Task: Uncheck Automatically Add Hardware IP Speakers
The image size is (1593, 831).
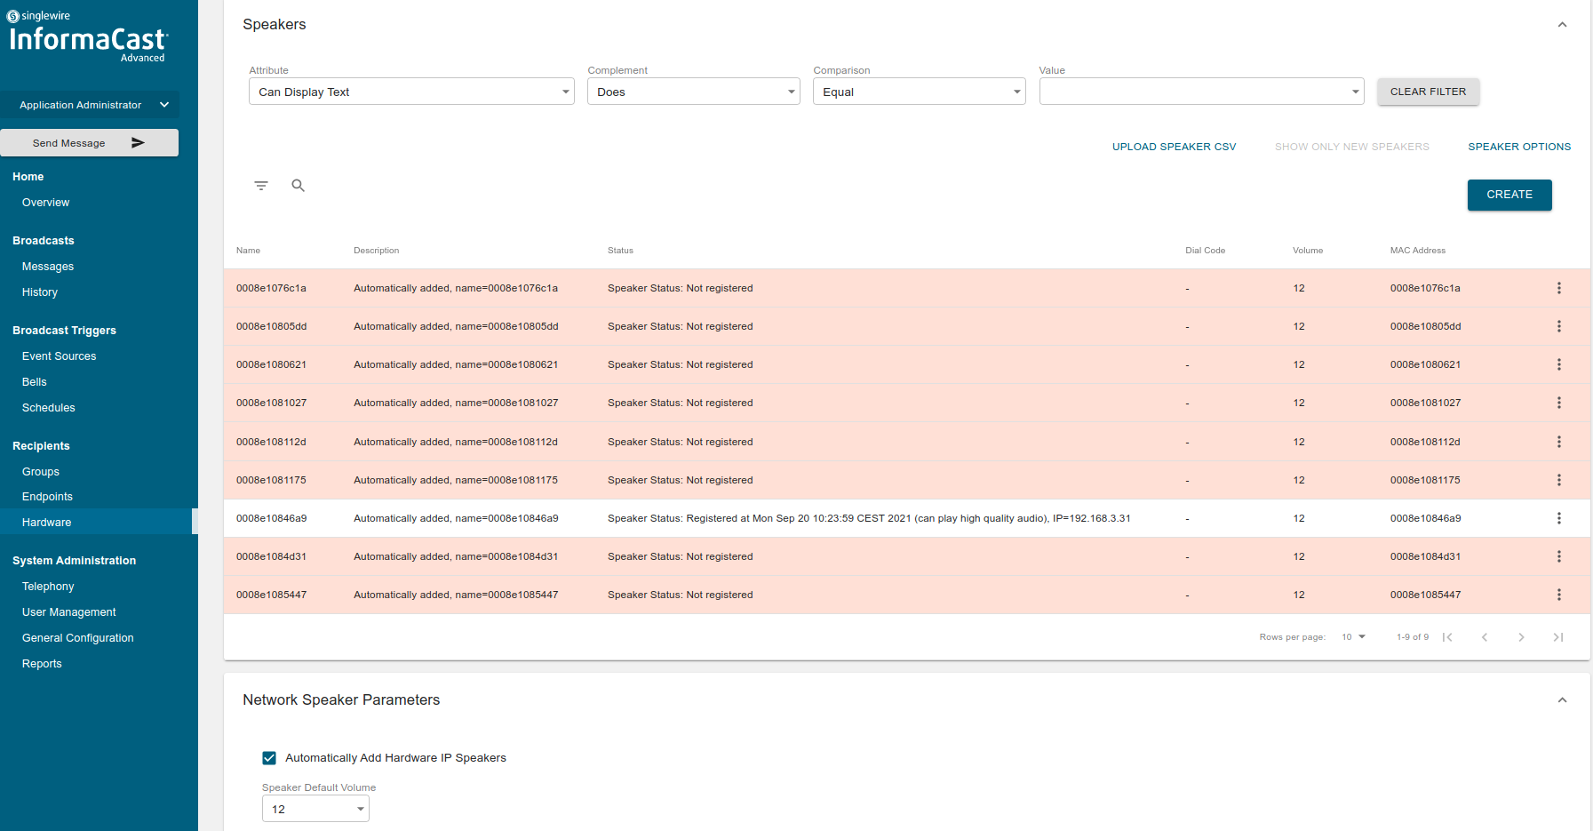Action: [269, 758]
